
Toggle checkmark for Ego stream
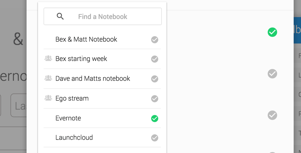click(x=155, y=98)
